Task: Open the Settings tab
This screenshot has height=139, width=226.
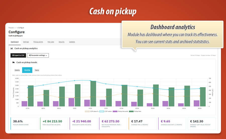Action: (x=26, y=42)
